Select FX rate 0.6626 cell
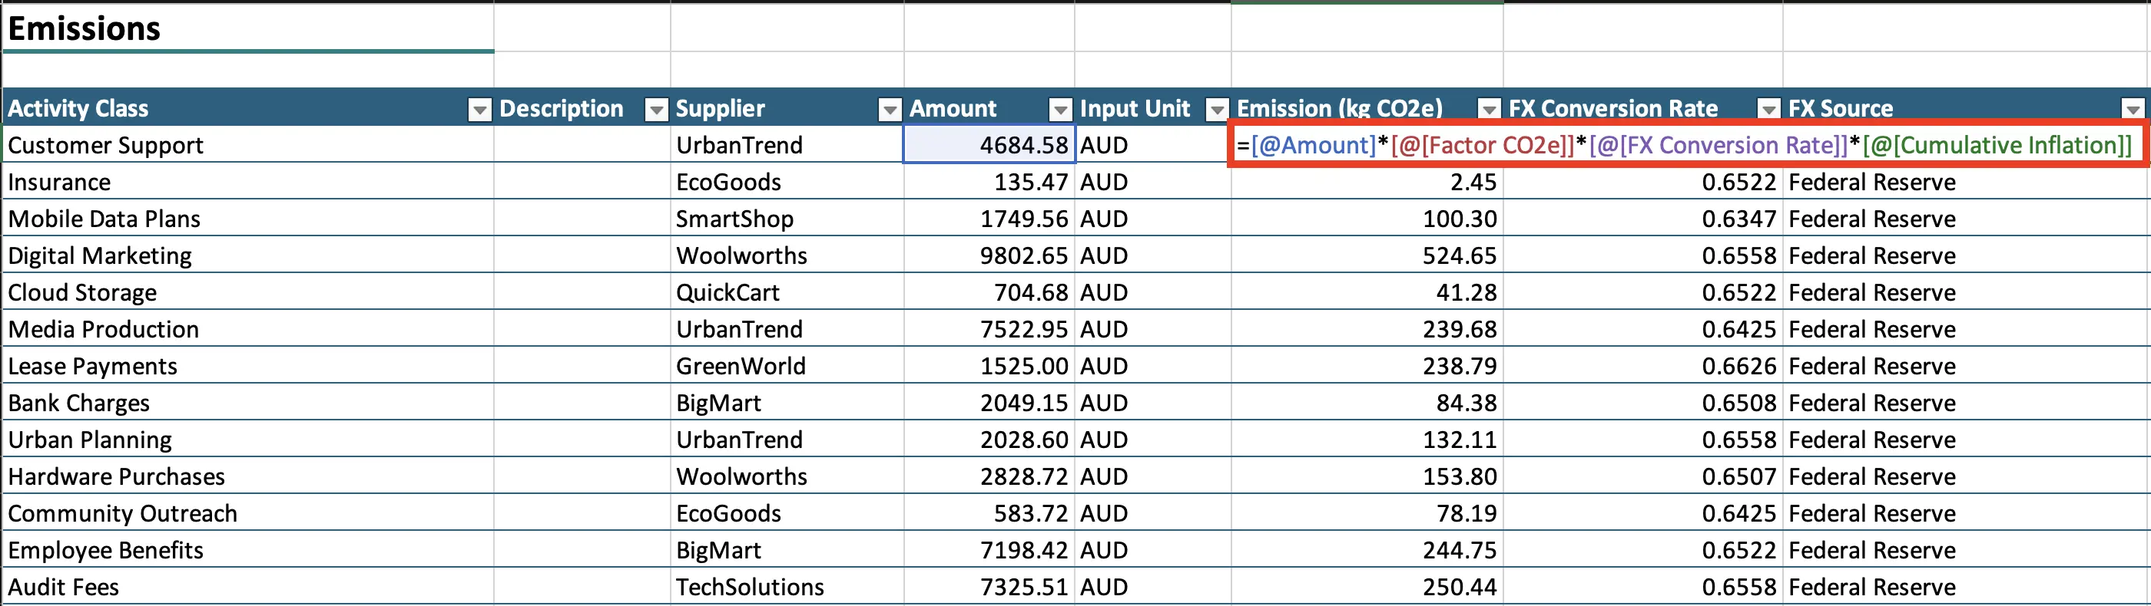 click(1642, 366)
